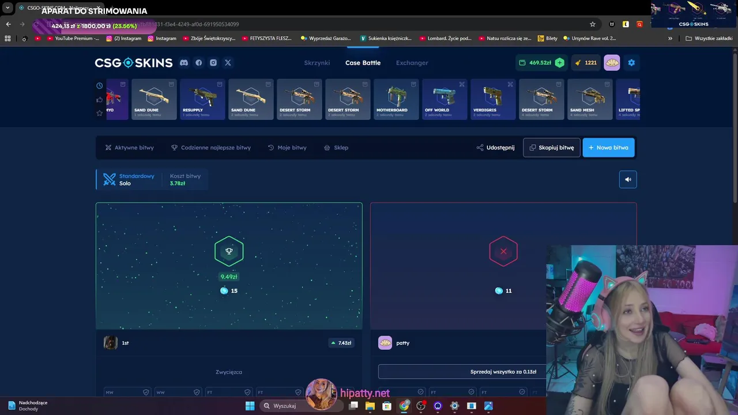Open the first Sand Dune drop card
This screenshot has width=738, height=415.
click(x=154, y=99)
